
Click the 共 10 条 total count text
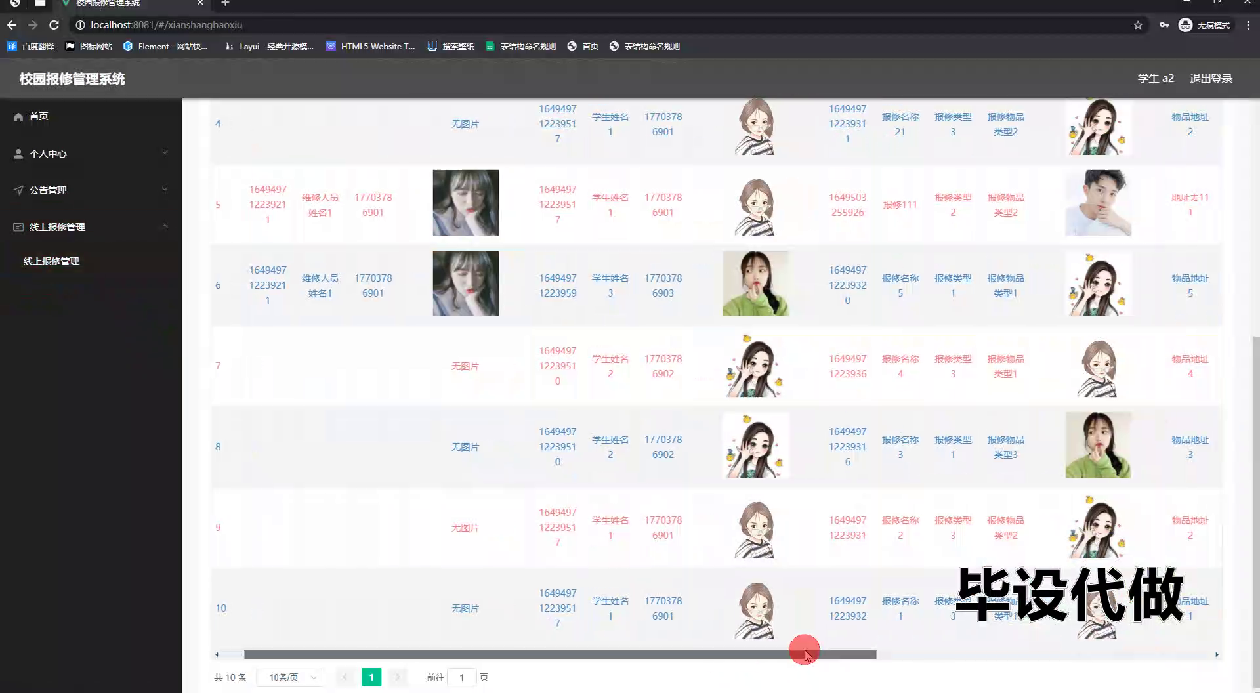[230, 677]
